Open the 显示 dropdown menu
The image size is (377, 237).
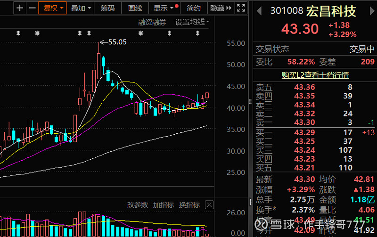164,8
